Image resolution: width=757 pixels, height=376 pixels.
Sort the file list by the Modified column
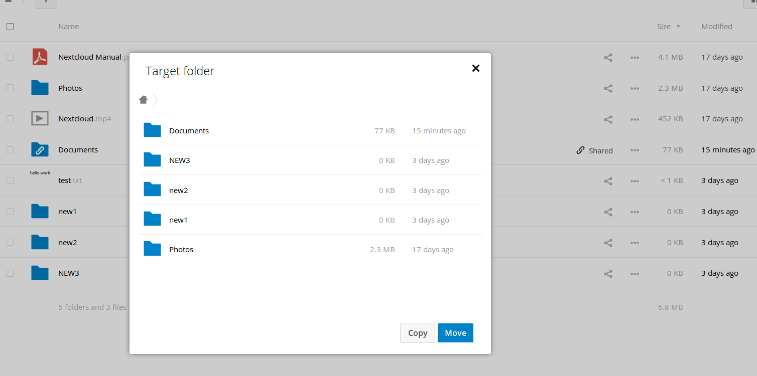tap(717, 27)
